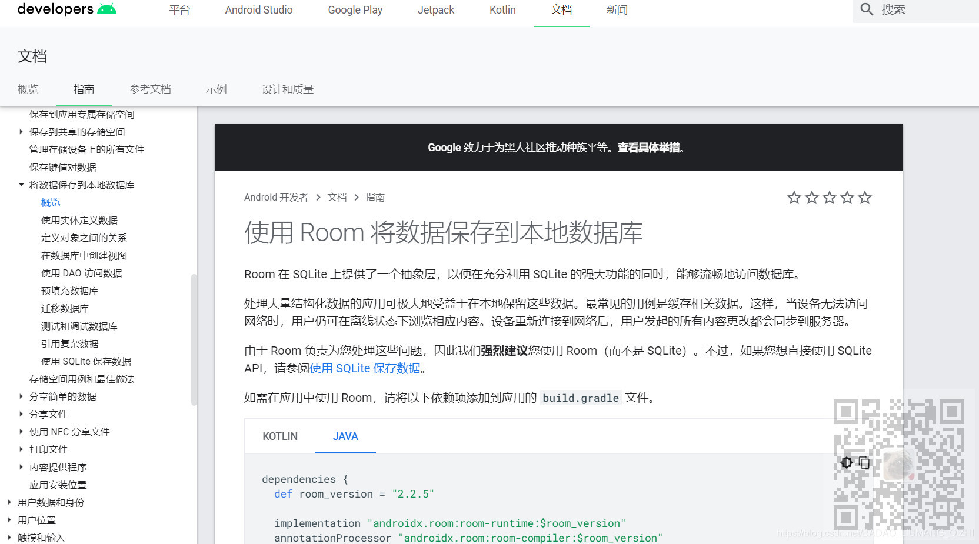
Task: Expand the 保存到共享的存储空间 section
Action: point(21,132)
